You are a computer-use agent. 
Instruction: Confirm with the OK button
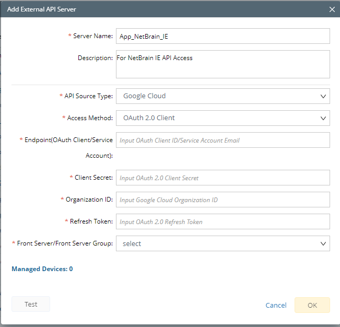click(312, 305)
